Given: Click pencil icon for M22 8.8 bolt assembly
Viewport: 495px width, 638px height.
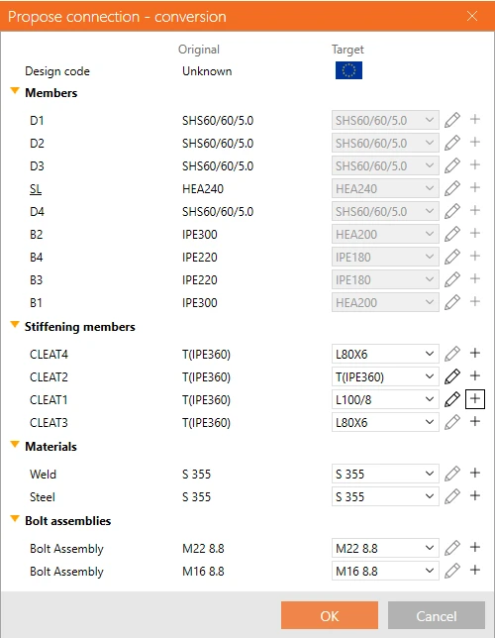Looking at the screenshot, I should pos(452,548).
